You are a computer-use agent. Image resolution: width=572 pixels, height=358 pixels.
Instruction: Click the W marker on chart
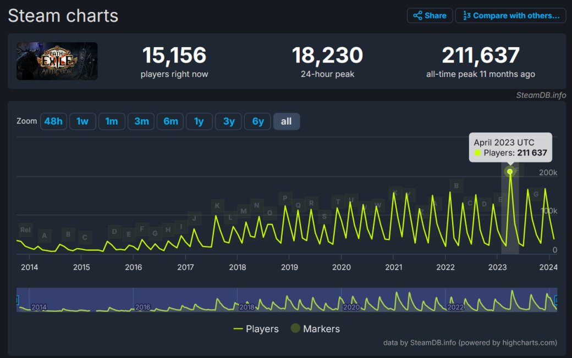[378, 205]
